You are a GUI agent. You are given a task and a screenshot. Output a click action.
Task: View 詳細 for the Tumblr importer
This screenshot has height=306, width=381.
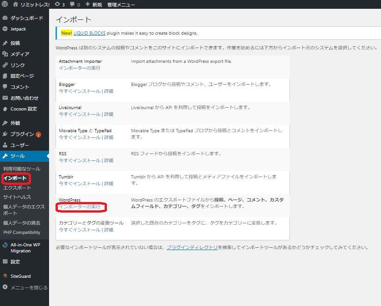(108, 184)
